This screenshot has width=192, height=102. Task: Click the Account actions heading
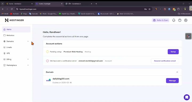[54, 44]
